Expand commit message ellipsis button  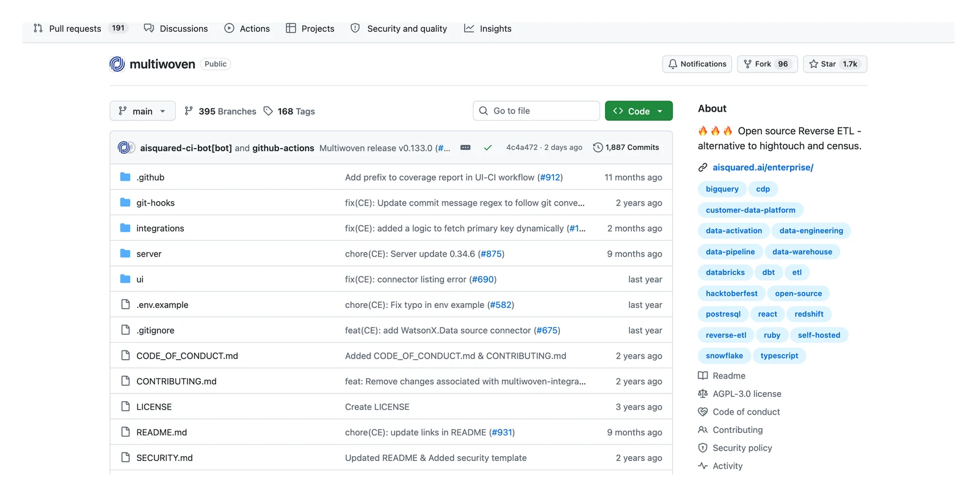pyautogui.click(x=465, y=148)
